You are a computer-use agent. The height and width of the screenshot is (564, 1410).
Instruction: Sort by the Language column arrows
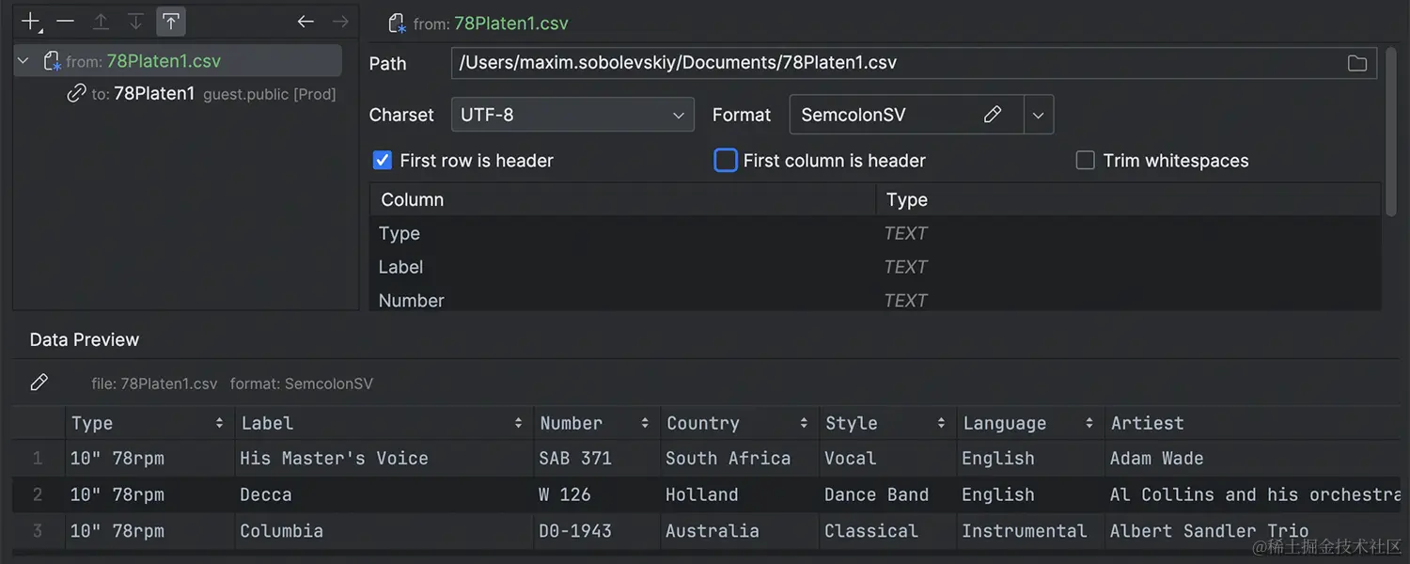point(1089,423)
